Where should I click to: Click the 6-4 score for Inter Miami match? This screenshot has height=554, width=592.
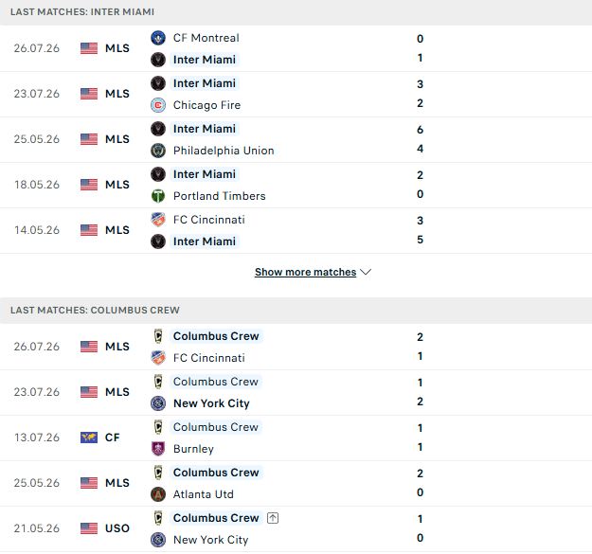420,139
